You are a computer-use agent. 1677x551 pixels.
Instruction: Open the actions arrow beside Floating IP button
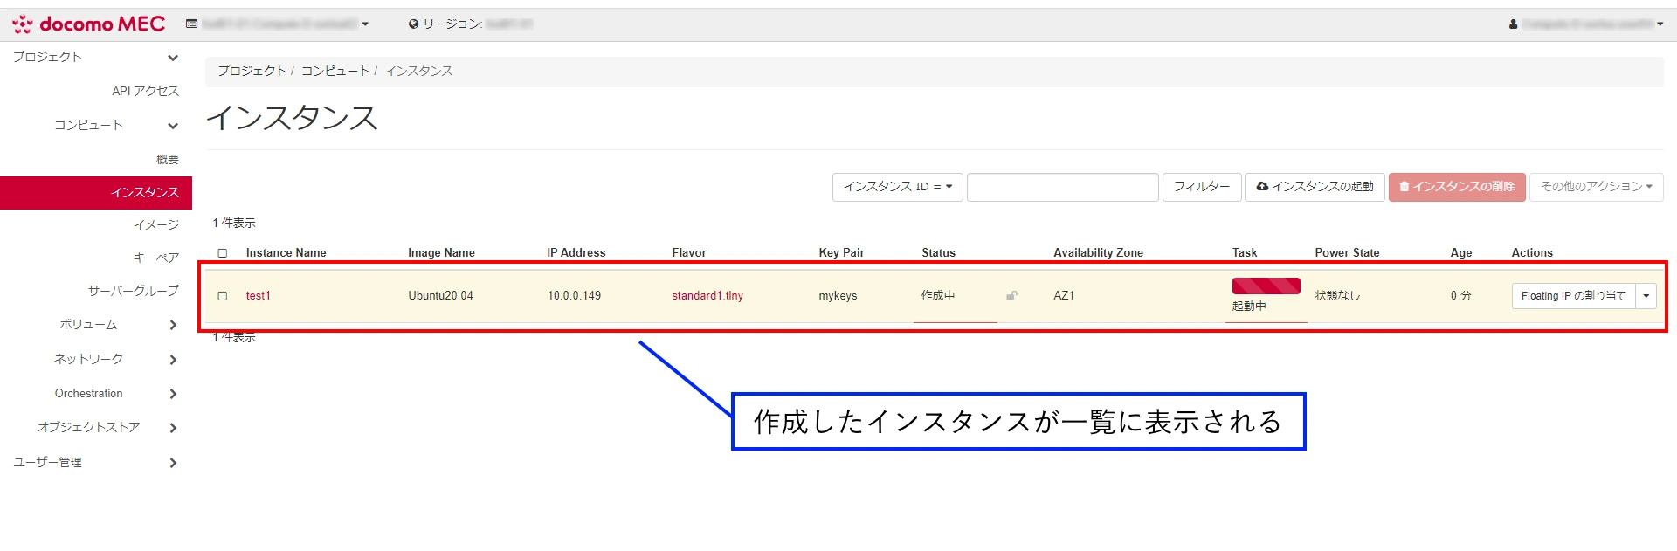(x=1646, y=296)
